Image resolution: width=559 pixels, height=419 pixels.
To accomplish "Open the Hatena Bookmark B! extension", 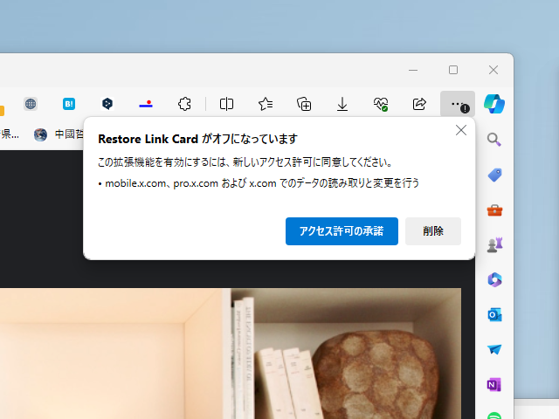I will click(x=69, y=104).
